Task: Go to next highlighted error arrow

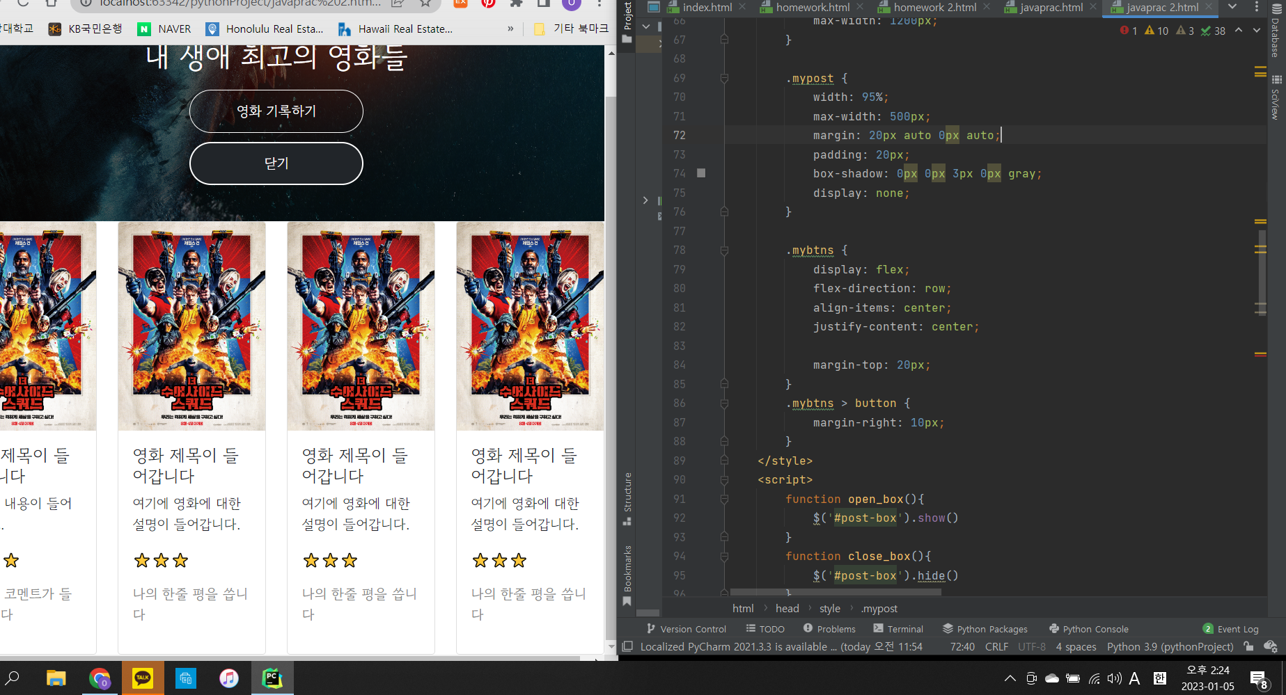Action: point(1257,30)
